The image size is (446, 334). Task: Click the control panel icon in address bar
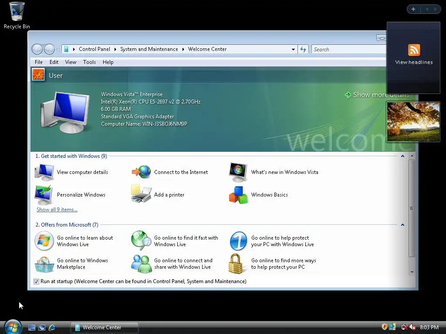coord(66,49)
